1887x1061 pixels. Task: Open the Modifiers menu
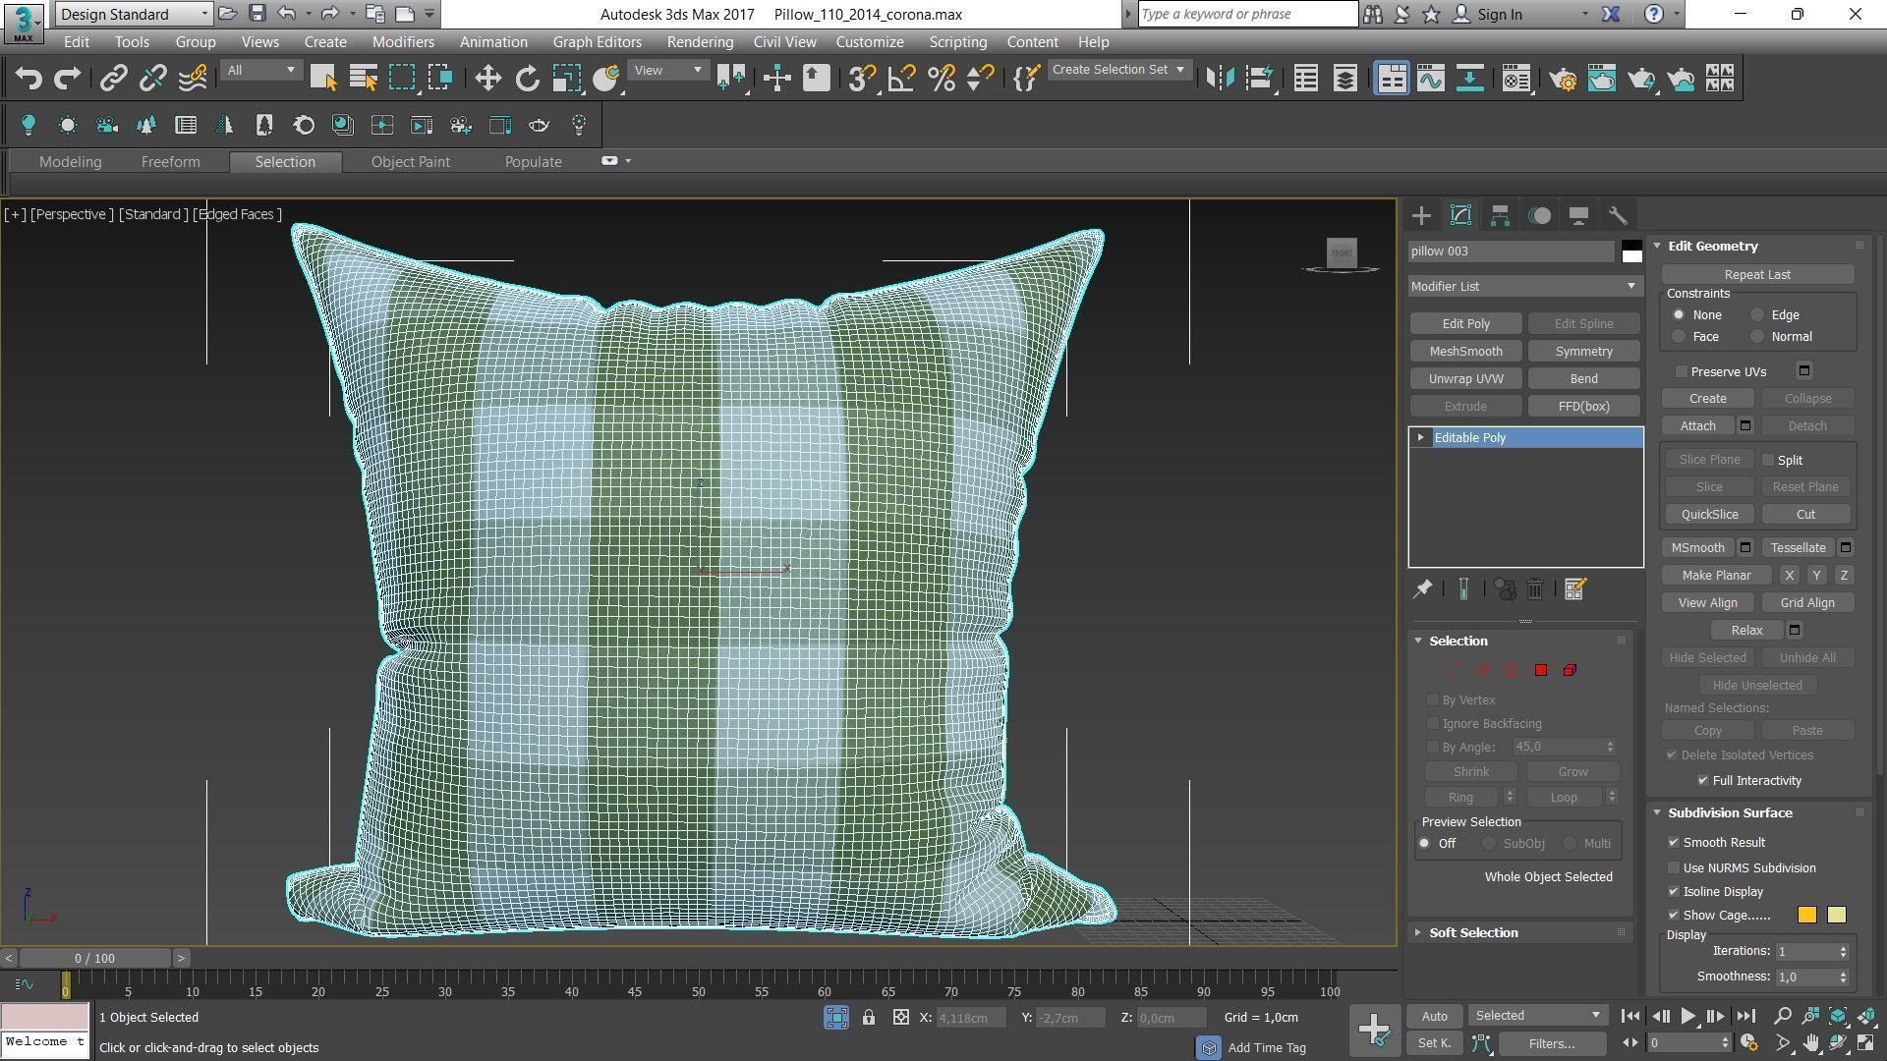tap(403, 42)
